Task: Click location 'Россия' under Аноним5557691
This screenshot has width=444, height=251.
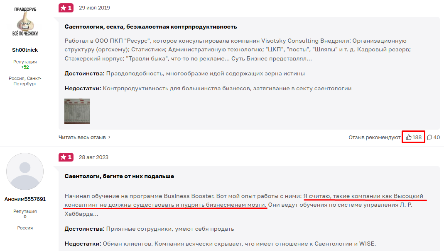Action: [25, 228]
